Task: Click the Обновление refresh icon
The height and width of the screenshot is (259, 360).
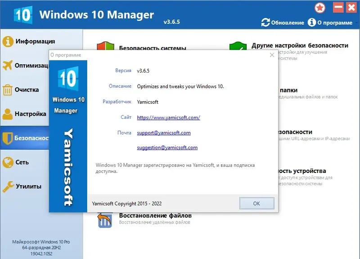Action: [265, 22]
